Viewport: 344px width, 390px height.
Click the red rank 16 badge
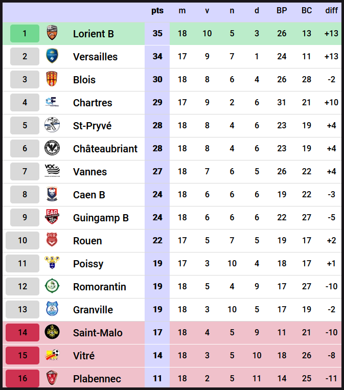tap(22, 379)
